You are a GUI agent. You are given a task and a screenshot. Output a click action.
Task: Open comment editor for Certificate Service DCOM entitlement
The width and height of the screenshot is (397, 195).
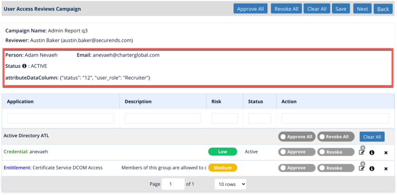point(362,168)
